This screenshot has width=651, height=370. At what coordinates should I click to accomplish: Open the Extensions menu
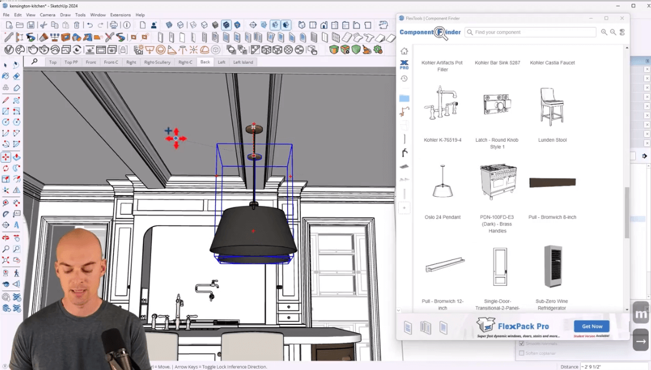point(121,15)
